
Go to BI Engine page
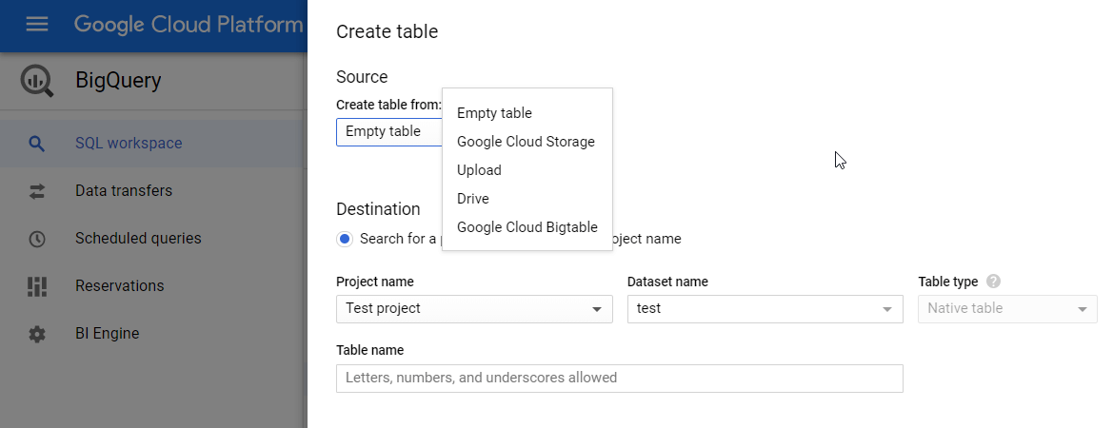click(x=153, y=334)
